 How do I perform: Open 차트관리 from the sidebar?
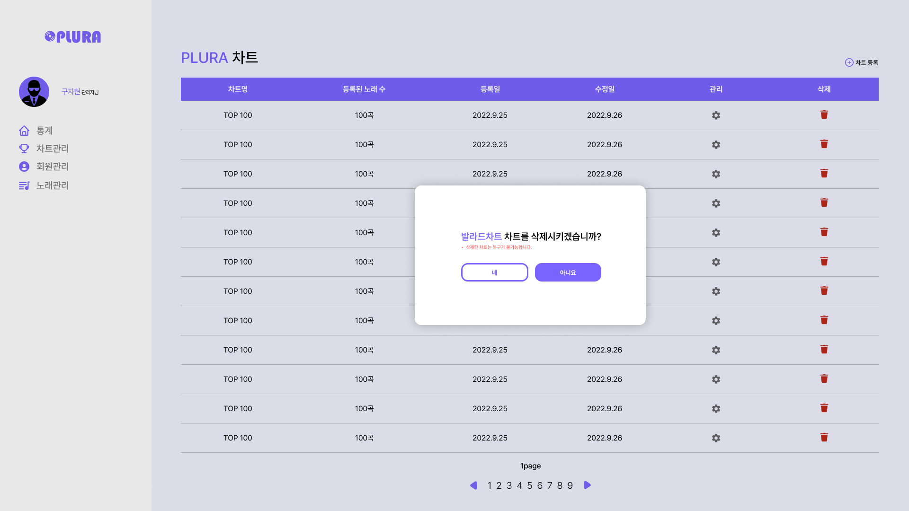tap(52, 149)
